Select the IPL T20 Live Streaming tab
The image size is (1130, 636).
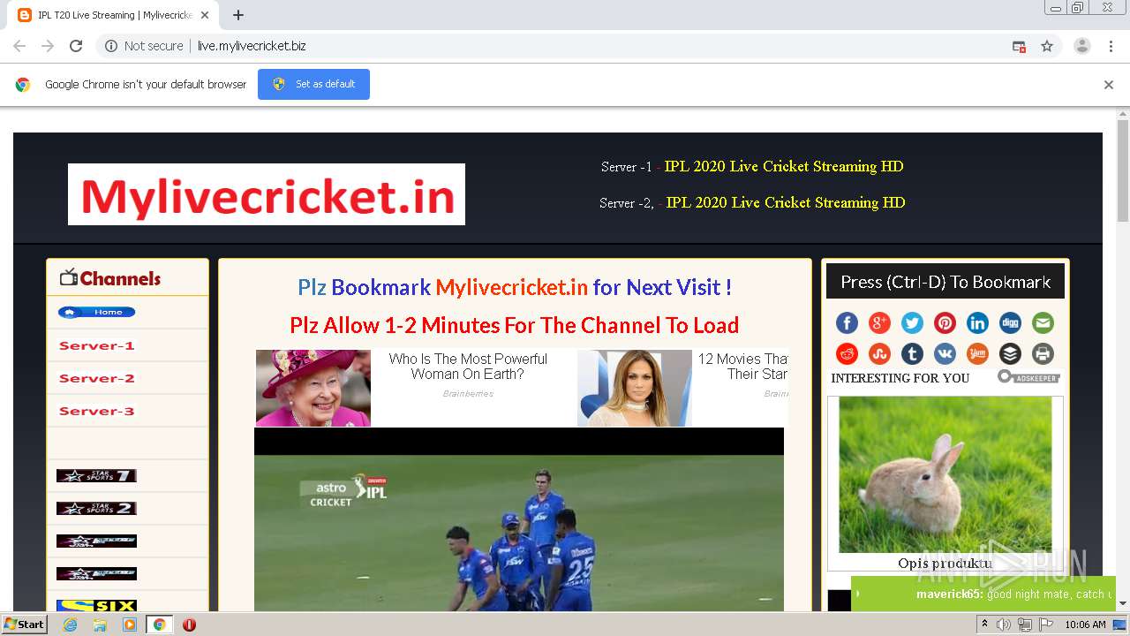pos(113,15)
